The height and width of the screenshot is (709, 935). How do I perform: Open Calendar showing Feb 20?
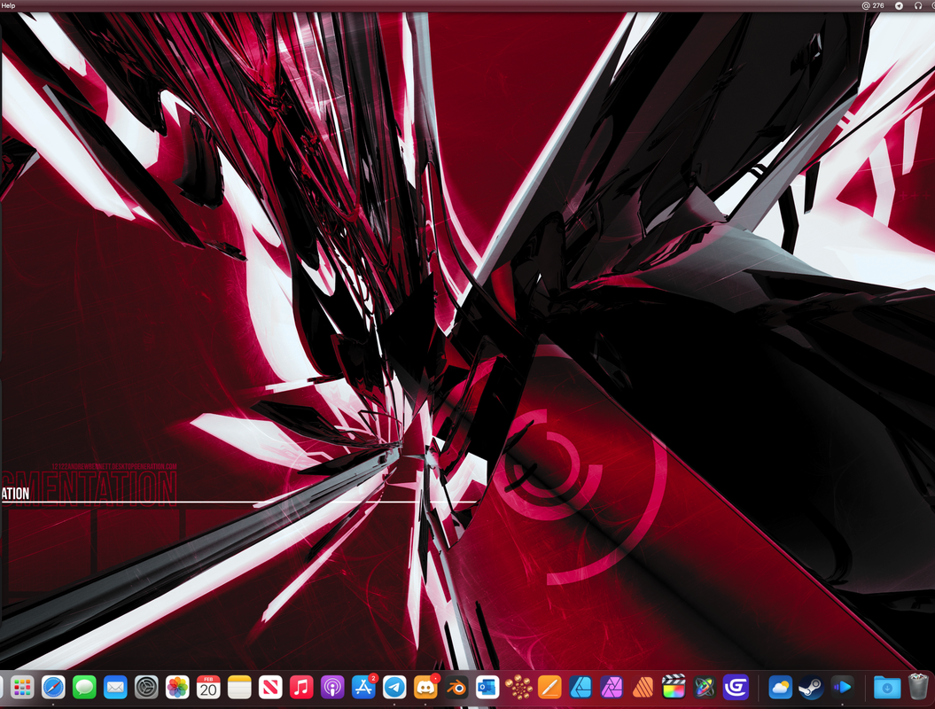[208, 688]
